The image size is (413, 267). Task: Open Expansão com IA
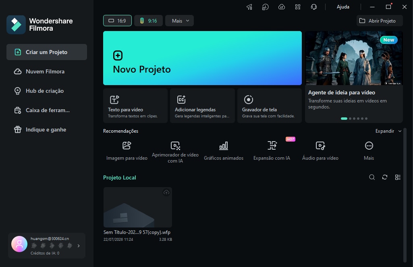click(272, 150)
